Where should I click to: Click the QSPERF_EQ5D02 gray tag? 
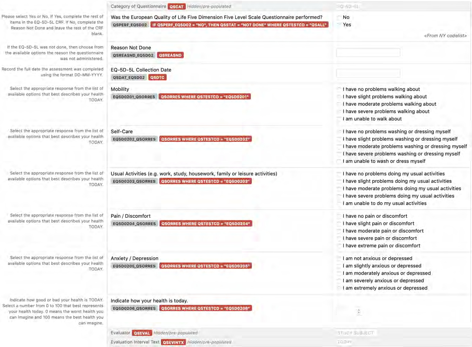[130, 25]
